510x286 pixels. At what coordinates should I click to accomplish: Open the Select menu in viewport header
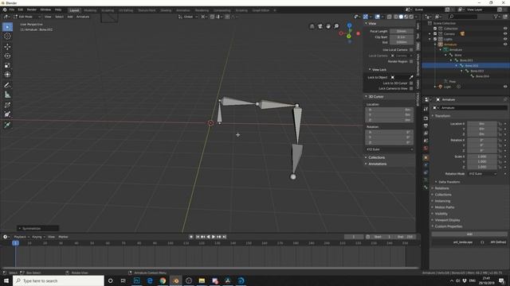tap(59, 17)
